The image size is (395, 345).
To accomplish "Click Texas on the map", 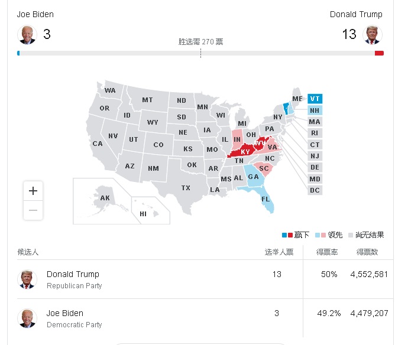I will (x=186, y=188).
